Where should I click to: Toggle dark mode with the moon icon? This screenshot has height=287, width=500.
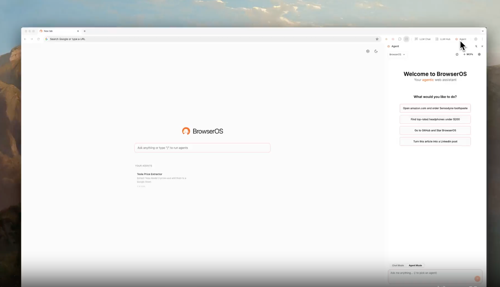376,51
